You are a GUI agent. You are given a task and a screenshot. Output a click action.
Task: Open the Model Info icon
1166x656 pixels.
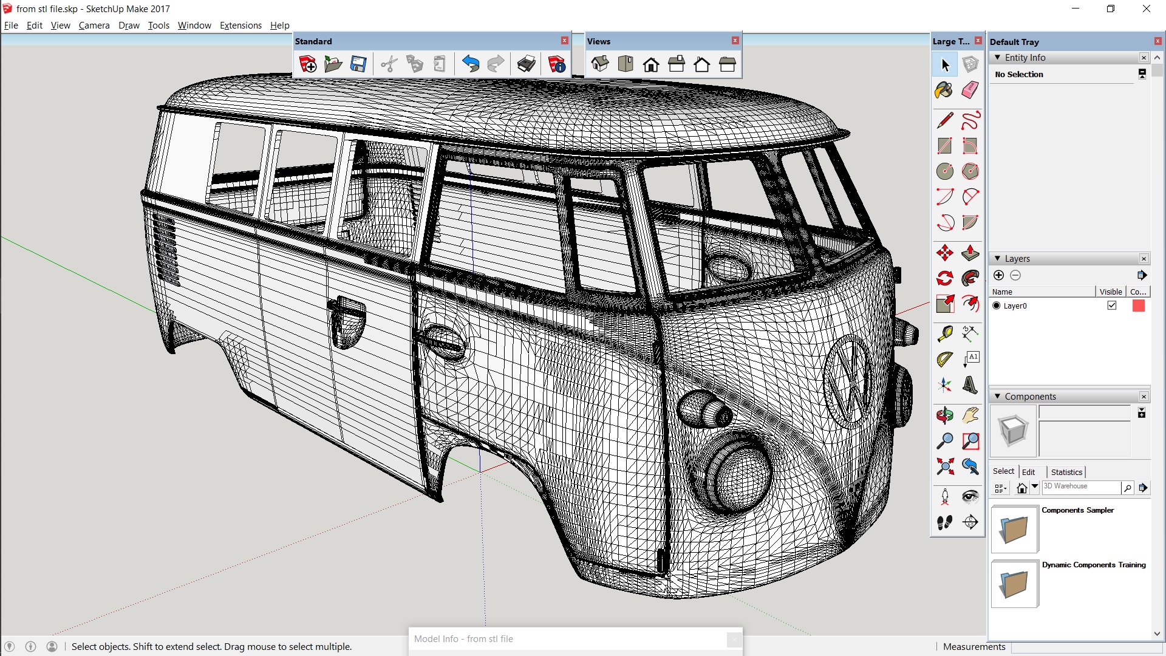click(x=556, y=64)
